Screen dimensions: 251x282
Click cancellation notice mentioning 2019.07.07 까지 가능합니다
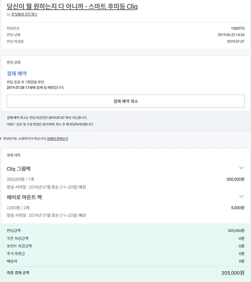47,118
